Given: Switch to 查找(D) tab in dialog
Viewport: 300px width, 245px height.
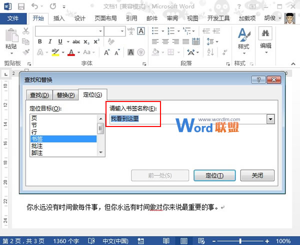Looking at the screenshot, I should tap(39, 95).
